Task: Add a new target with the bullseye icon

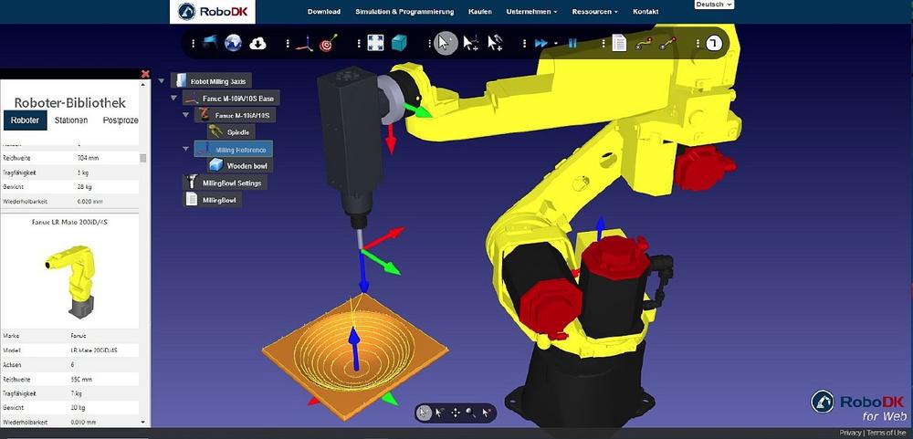Action: pos(329,43)
